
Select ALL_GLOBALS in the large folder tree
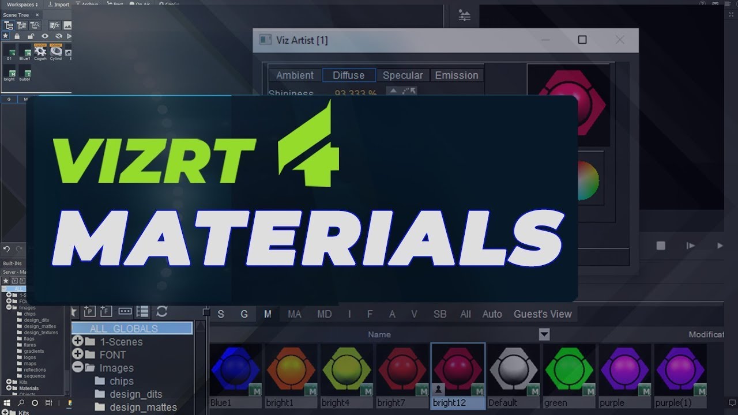132,329
